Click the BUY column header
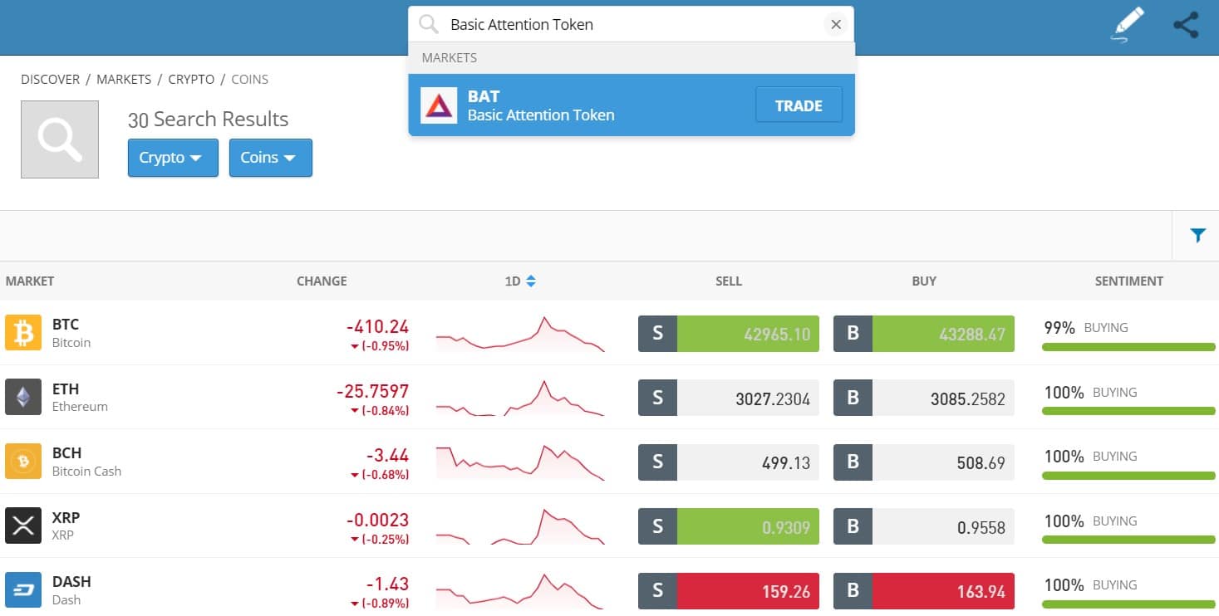1219x616 pixels. (x=924, y=281)
